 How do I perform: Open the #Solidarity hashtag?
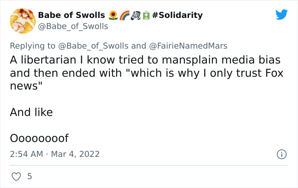pos(178,15)
